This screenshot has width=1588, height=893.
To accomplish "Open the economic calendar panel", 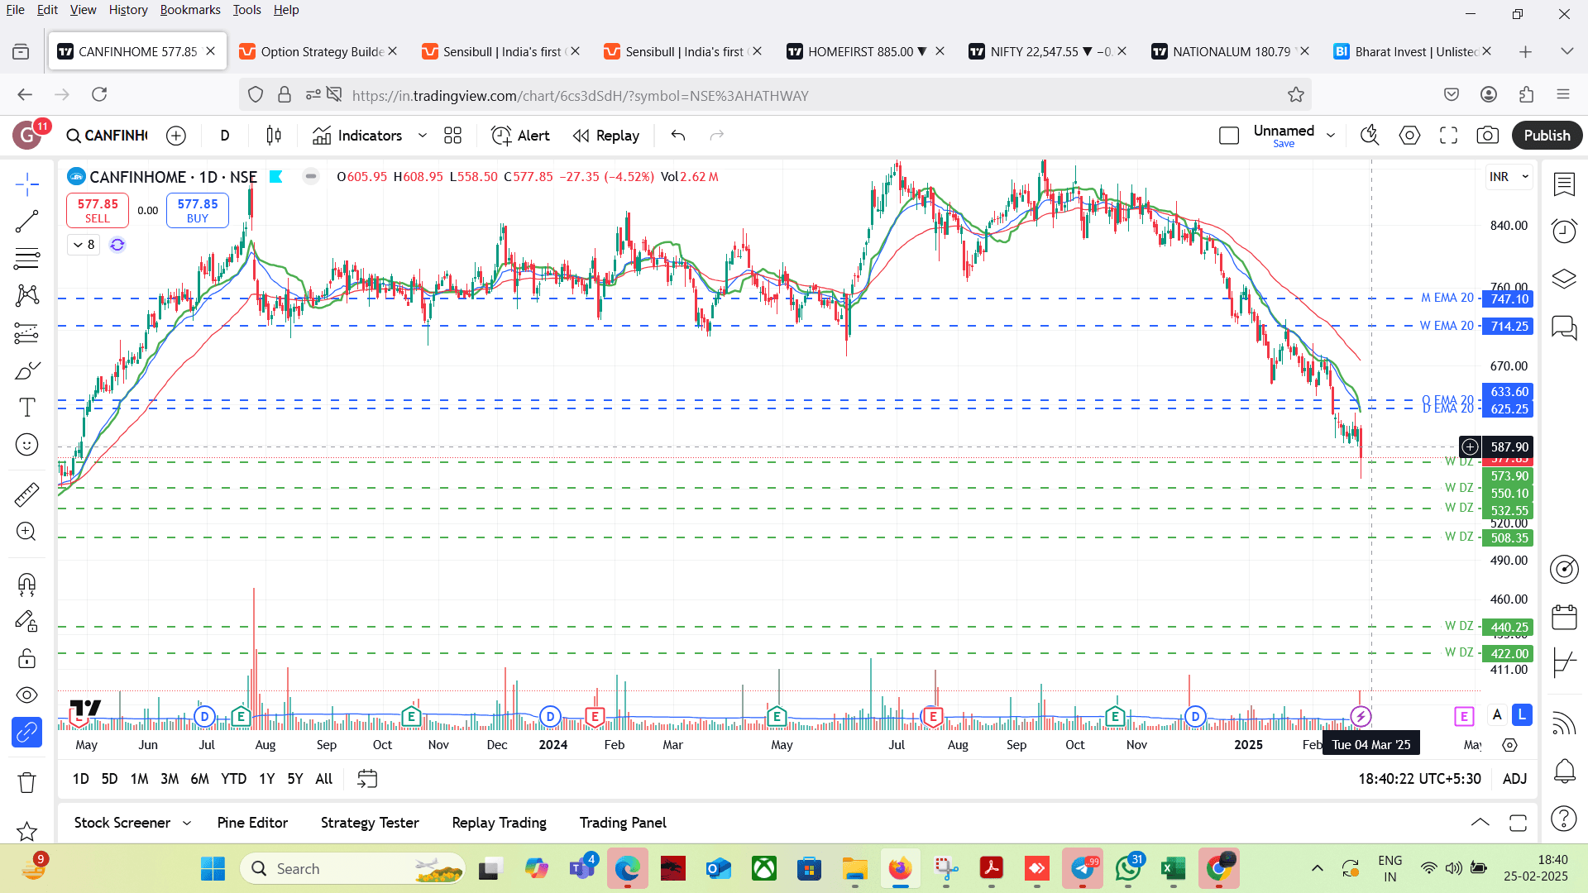I will point(1564,617).
